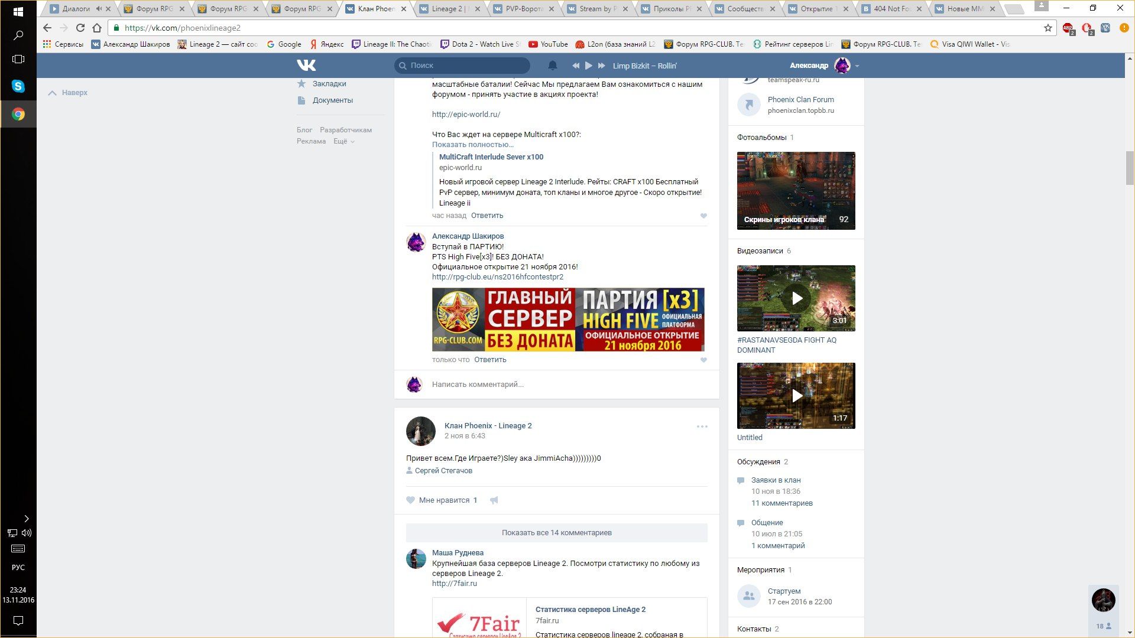Play the RASTANAVSEGDA FIGHT video thumbnail
Screen dimensions: 1135x638
796,298
